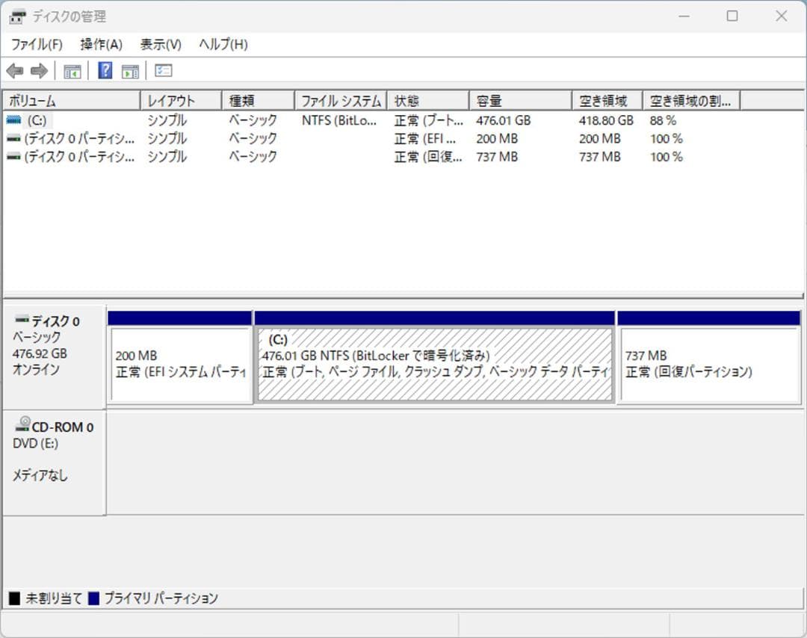Click the checklist toolbar icon on the right
Image resolution: width=807 pixels, height=638 pixels.
tap(162, 70)
